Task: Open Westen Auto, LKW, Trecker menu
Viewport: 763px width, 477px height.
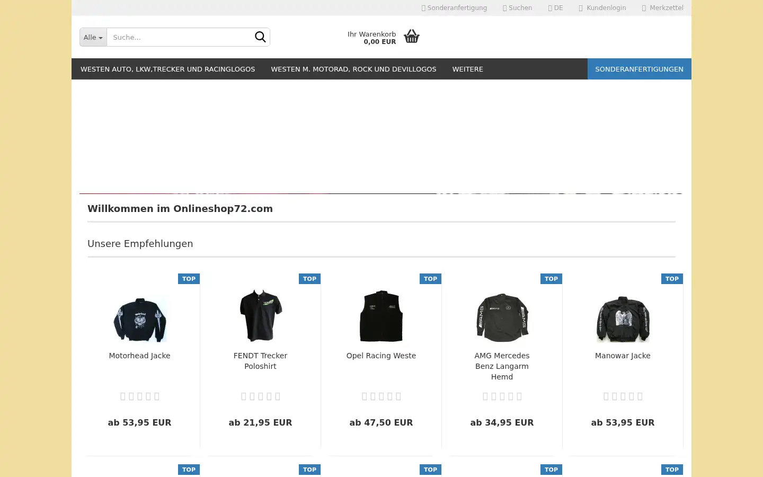Action: point(167,69)
